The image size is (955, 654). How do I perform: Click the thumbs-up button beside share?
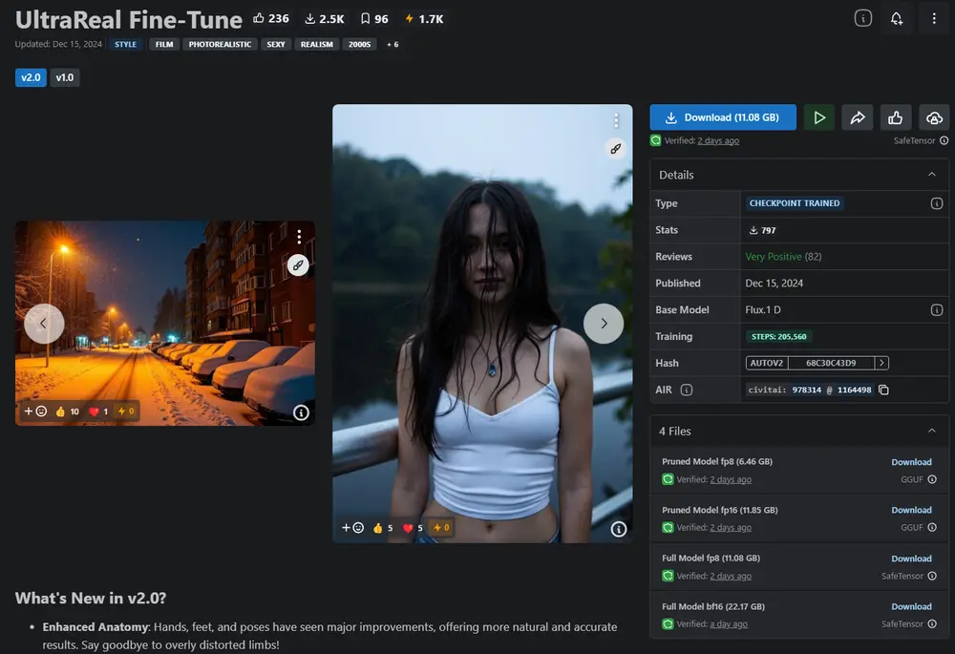point(896,117)
